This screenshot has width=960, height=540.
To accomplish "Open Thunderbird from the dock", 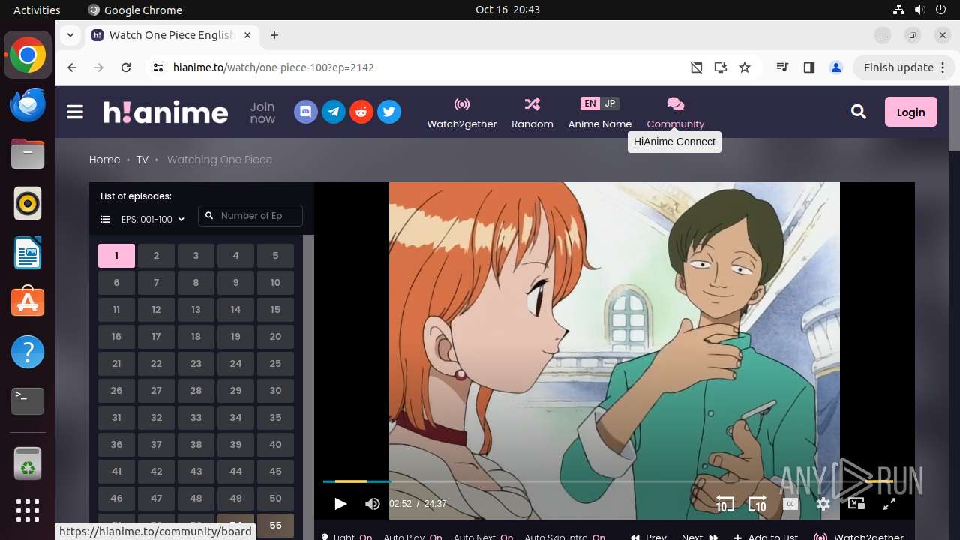I will click(x=28, y=104).
